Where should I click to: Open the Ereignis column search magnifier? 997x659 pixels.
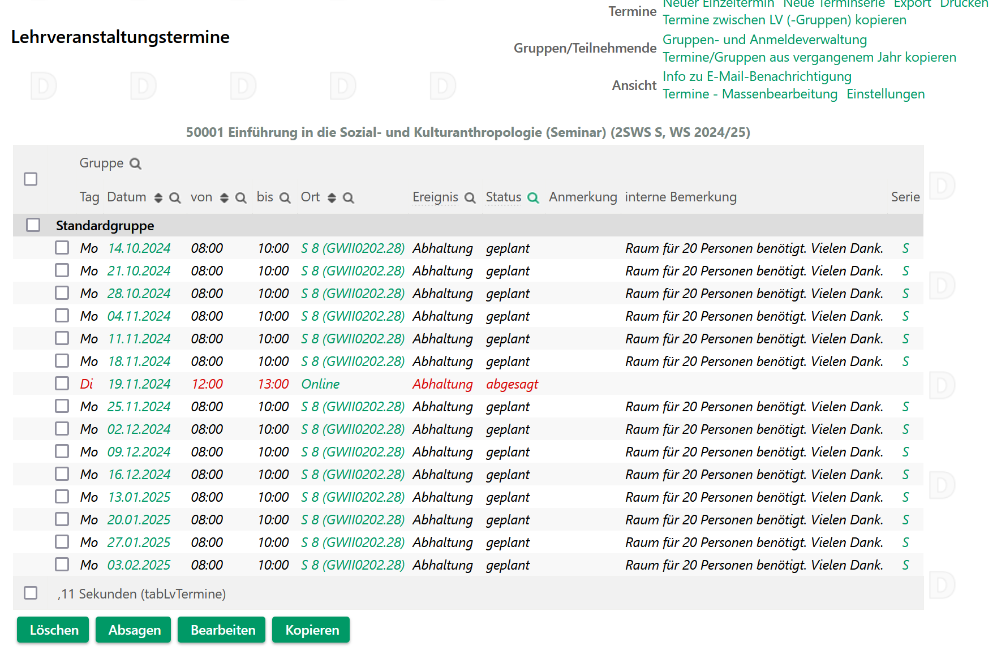[x=470, y=197]
